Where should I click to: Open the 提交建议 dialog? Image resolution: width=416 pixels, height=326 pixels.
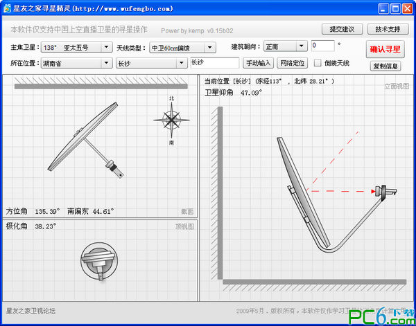[342, 29]
